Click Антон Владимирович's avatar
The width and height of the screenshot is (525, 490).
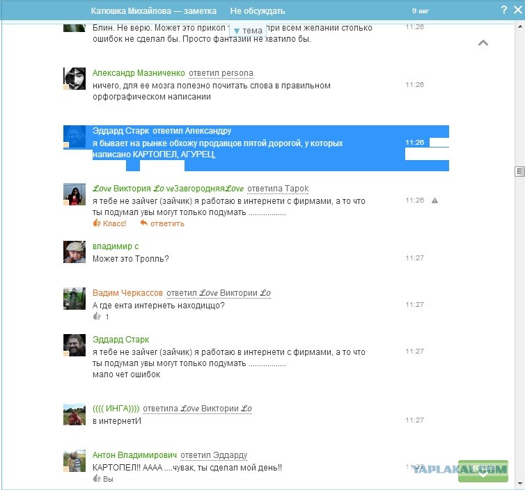pyautogui.click(x=75, y=461)
